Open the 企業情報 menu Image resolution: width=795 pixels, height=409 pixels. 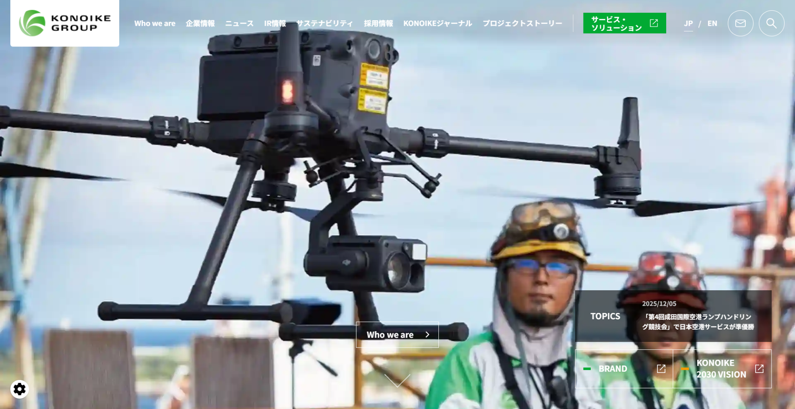[x=200, y=23]
